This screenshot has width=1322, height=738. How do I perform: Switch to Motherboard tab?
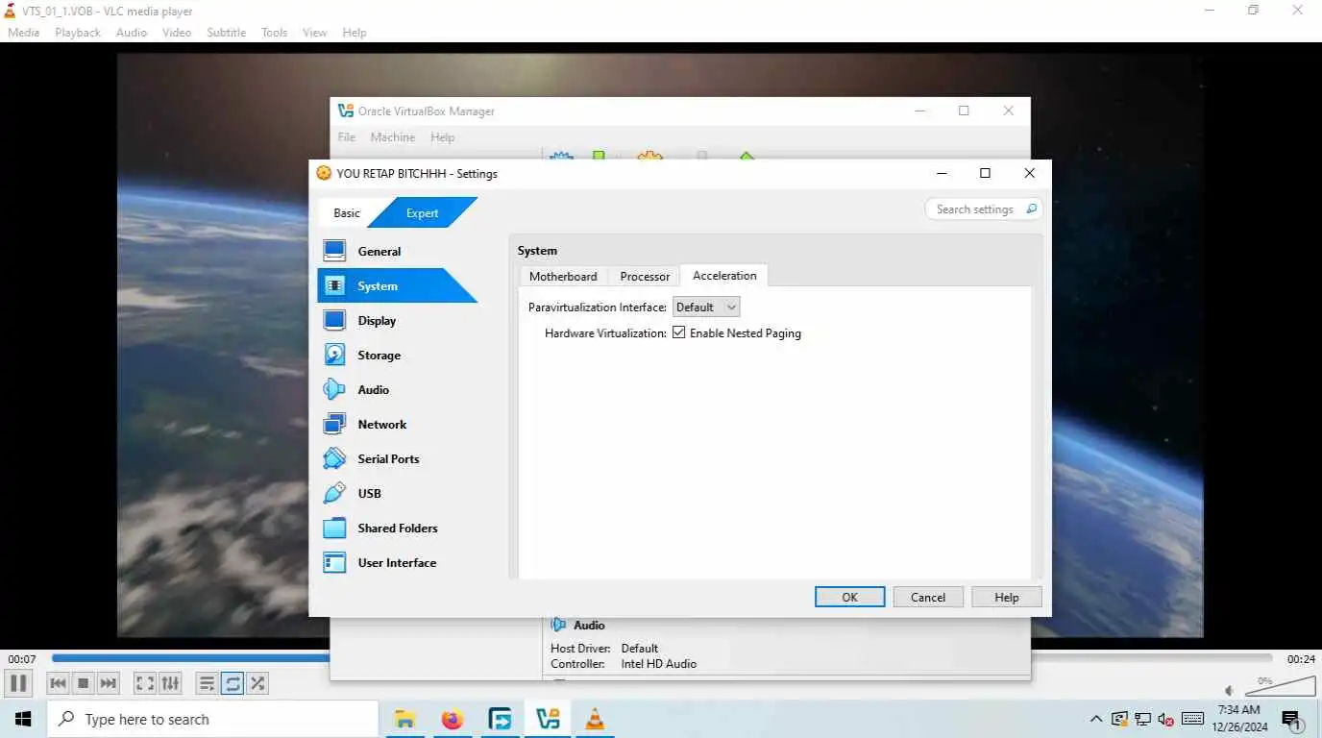tap(563, 277)
